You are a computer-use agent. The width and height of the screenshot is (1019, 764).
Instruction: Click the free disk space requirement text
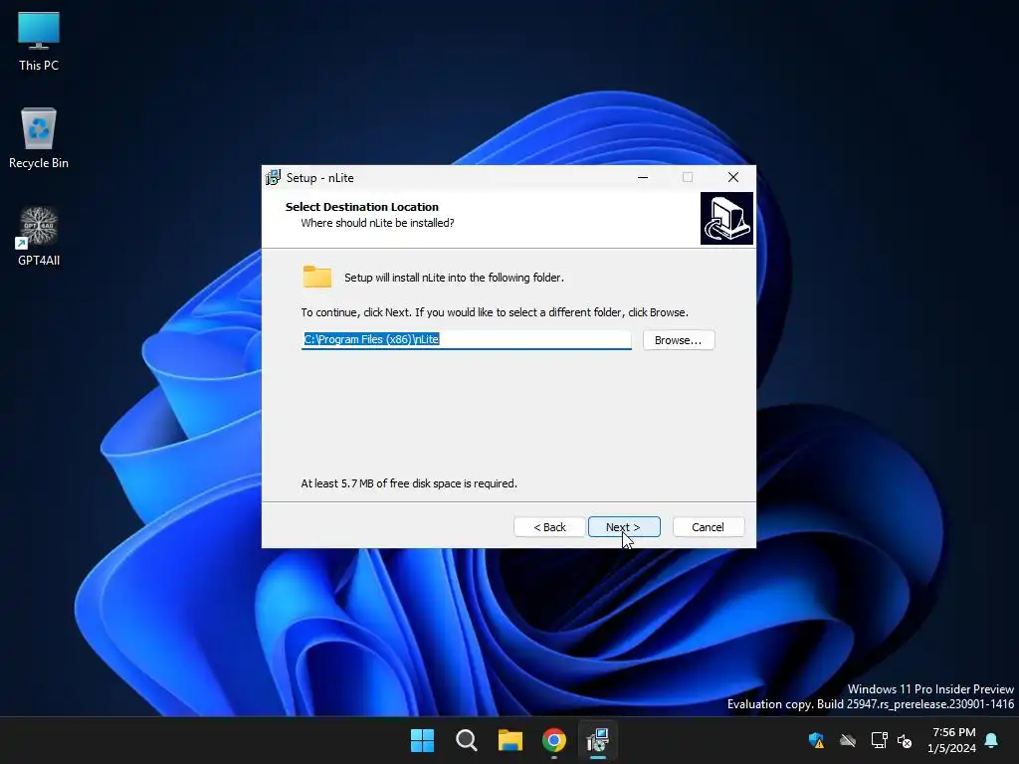coord(409,483)
